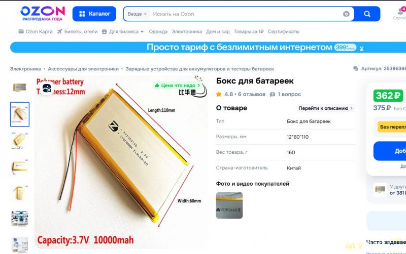406x254 pixels.
Task: Click the magnifier search button
Action: (x=367, y=14)
